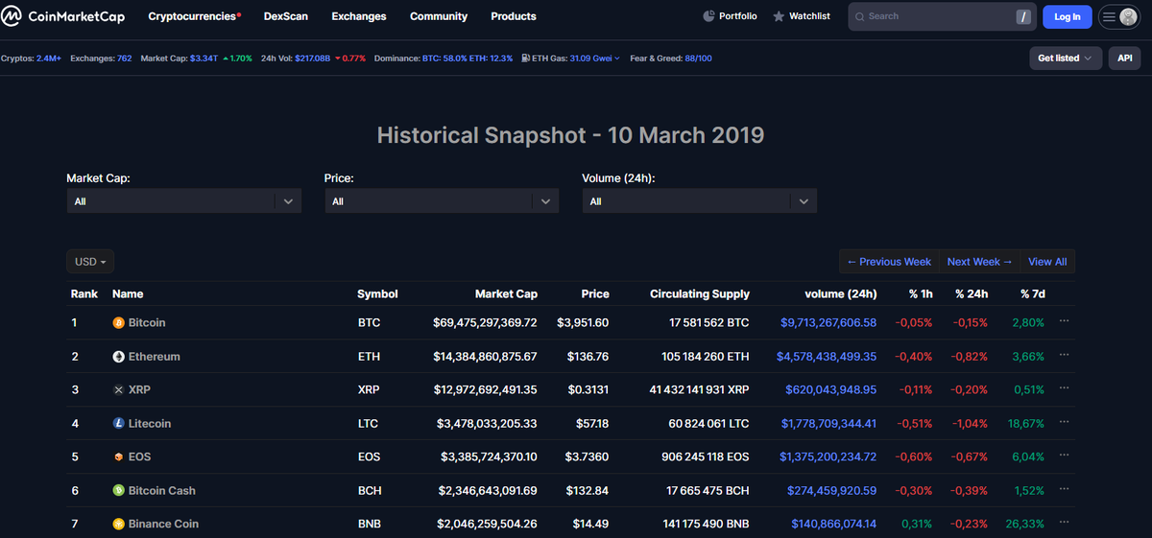Sort by the volume (24h) column header
1152x538 pixels.
point(840,294)
